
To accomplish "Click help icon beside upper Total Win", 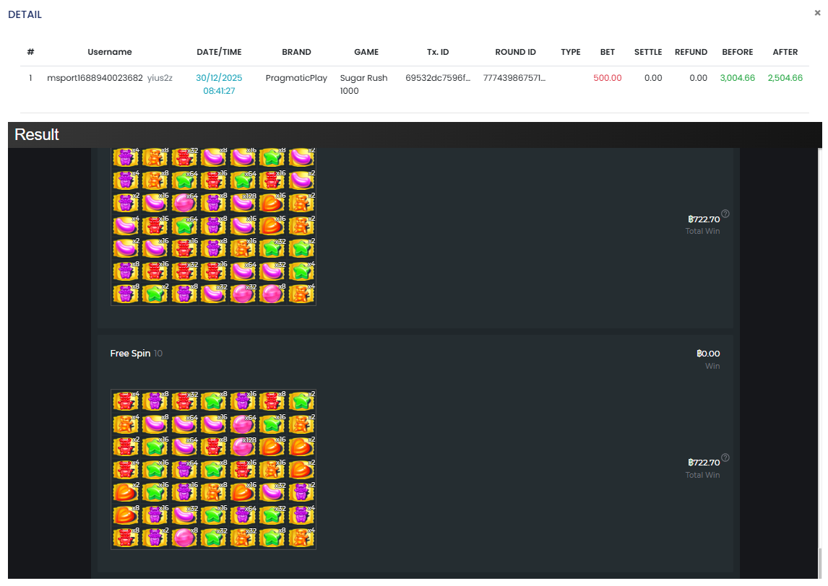I will [x=725, y=214].
